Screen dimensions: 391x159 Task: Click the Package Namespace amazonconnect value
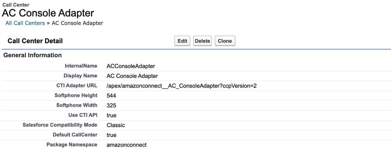[127, 145]
